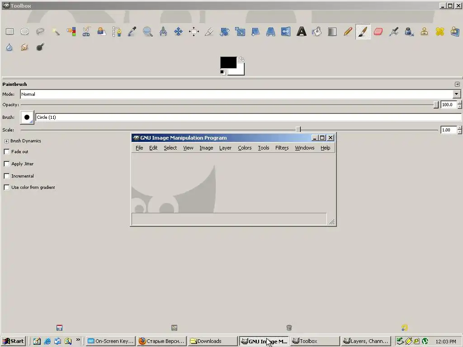Open the Colors menu

point(245,148)
